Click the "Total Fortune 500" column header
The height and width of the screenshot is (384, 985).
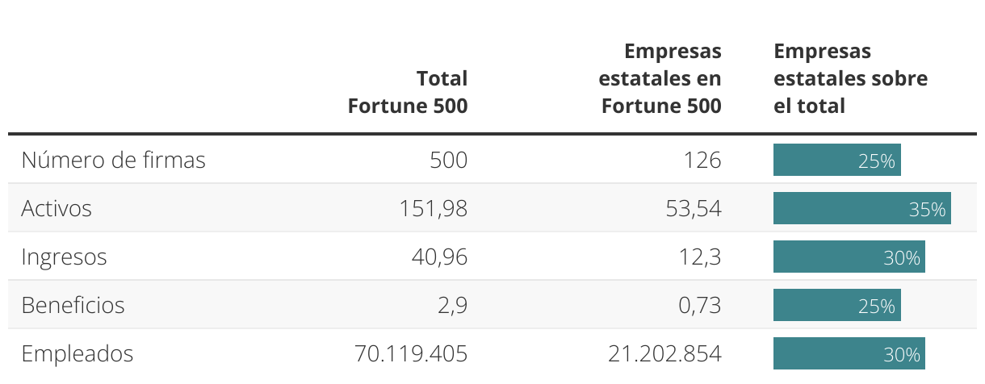(408, 92)
